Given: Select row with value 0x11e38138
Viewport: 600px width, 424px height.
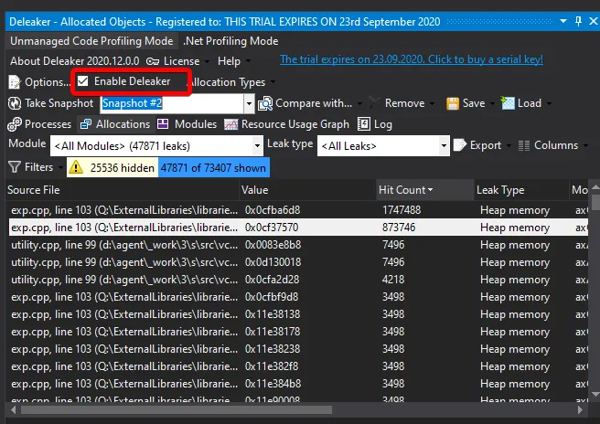Looking at the screenshot, I should [x=298, y=314].
